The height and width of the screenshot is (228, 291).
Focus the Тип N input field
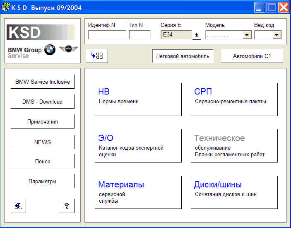pos(140,35)
